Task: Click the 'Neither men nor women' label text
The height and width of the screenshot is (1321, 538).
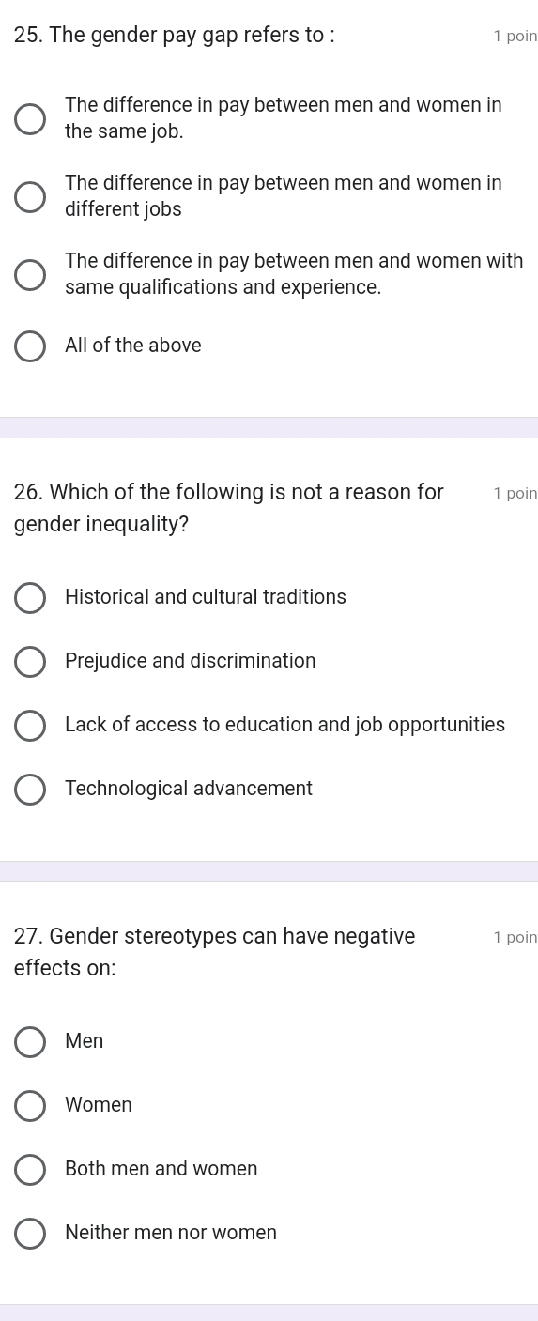Action: coord(171,1233)
